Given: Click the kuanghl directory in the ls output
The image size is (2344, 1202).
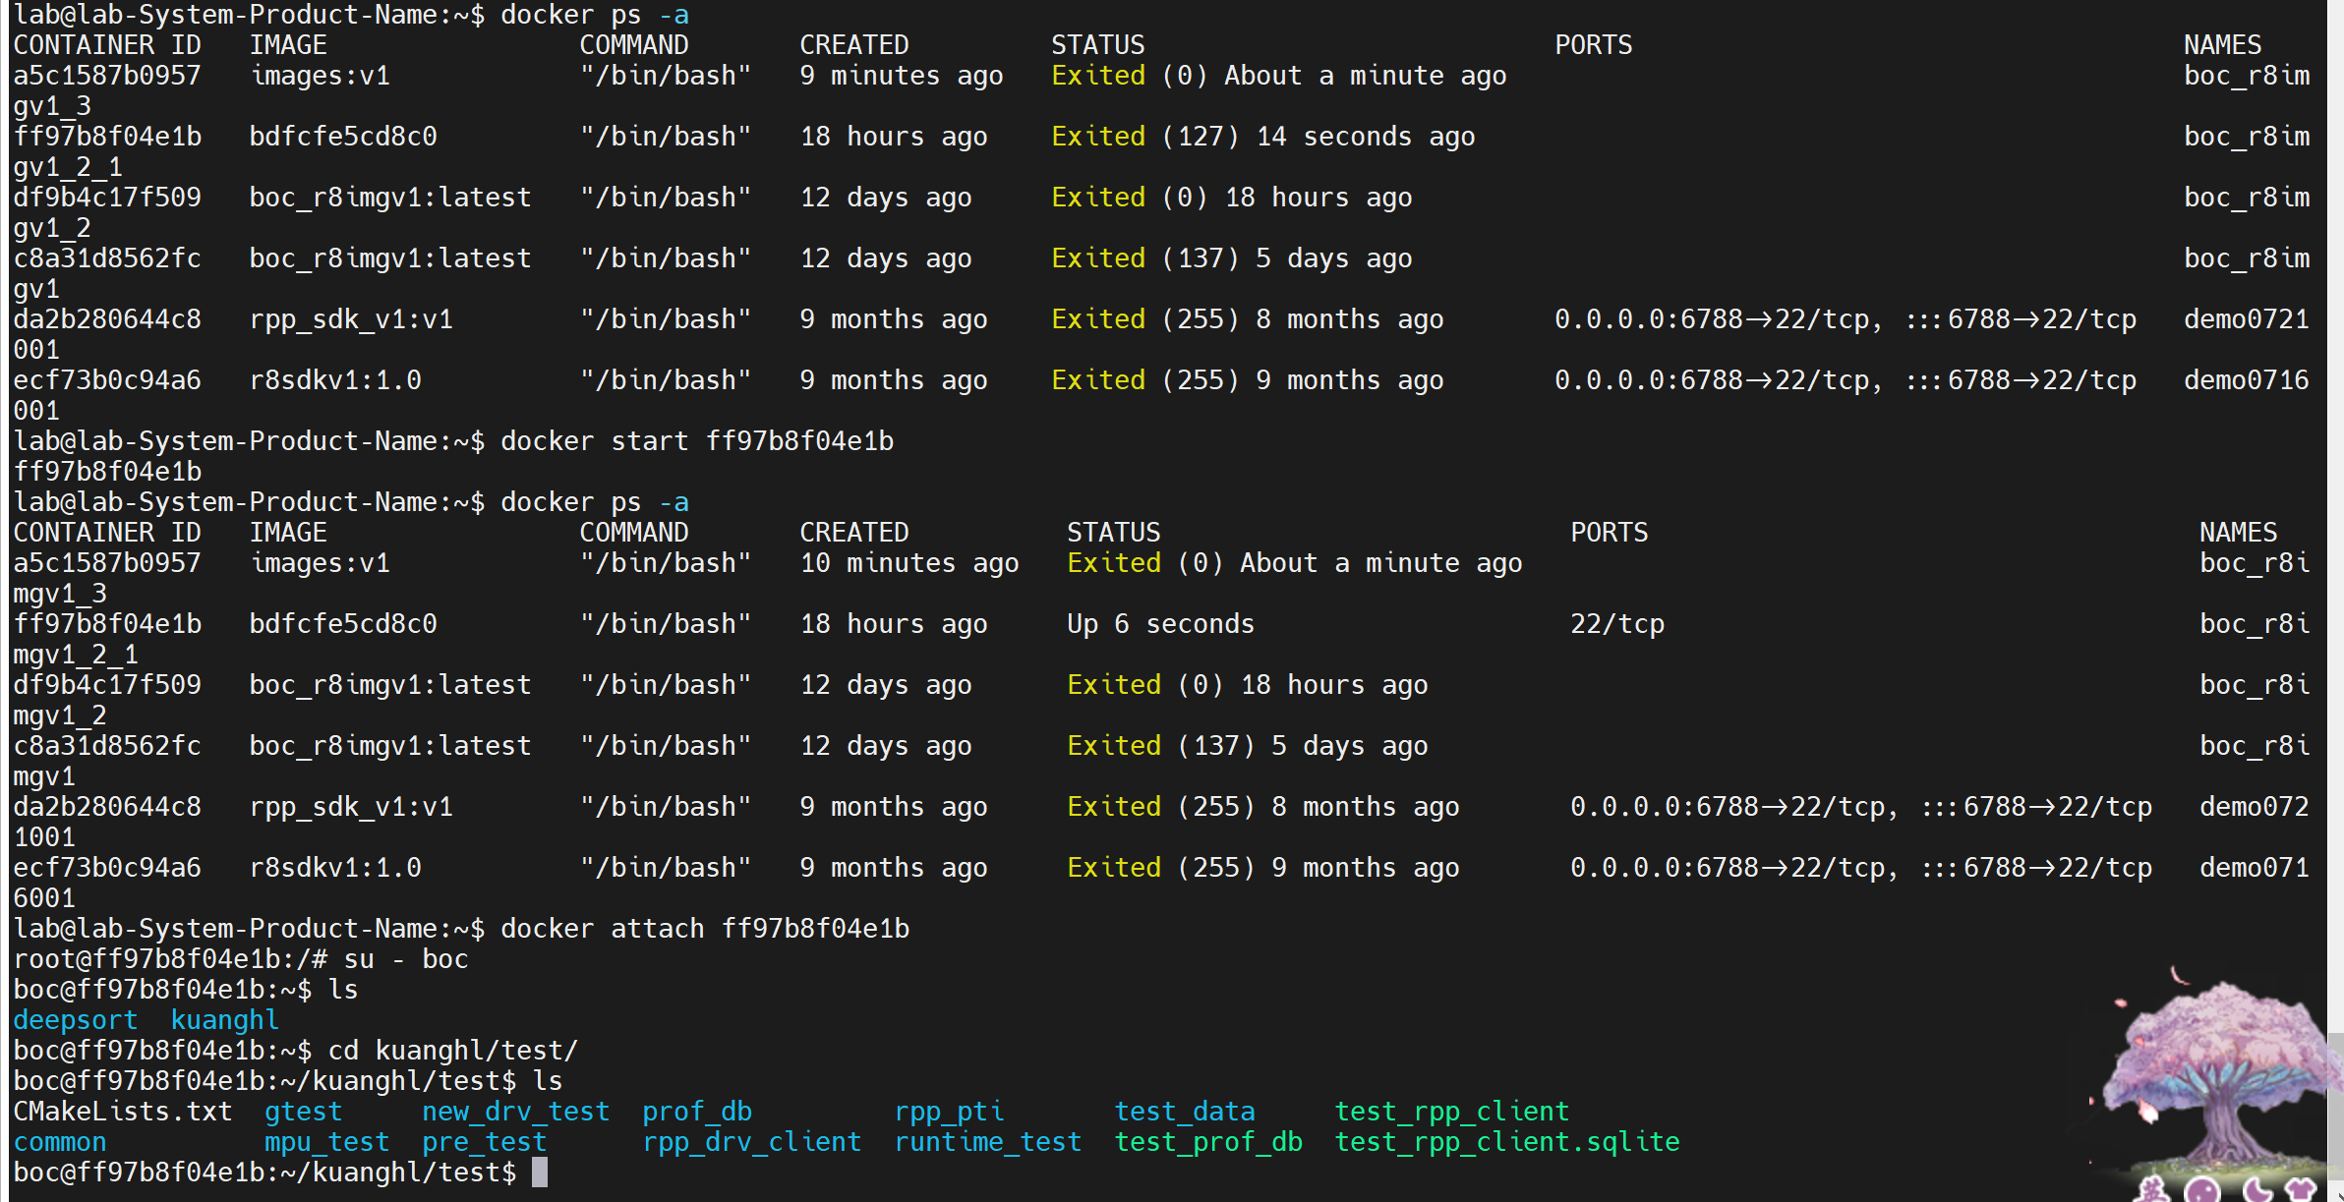Looking at the screenshot, I should click(x=224, y=1020).
